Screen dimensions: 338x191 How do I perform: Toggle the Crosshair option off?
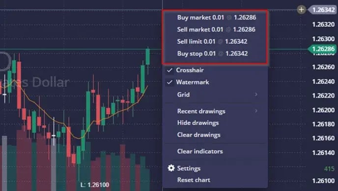point(216,70)
